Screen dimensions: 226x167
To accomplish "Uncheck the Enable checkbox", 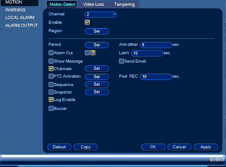I will tap(87, 22).
